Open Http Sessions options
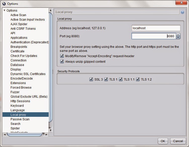189x147 pixels. pos(20,101)
